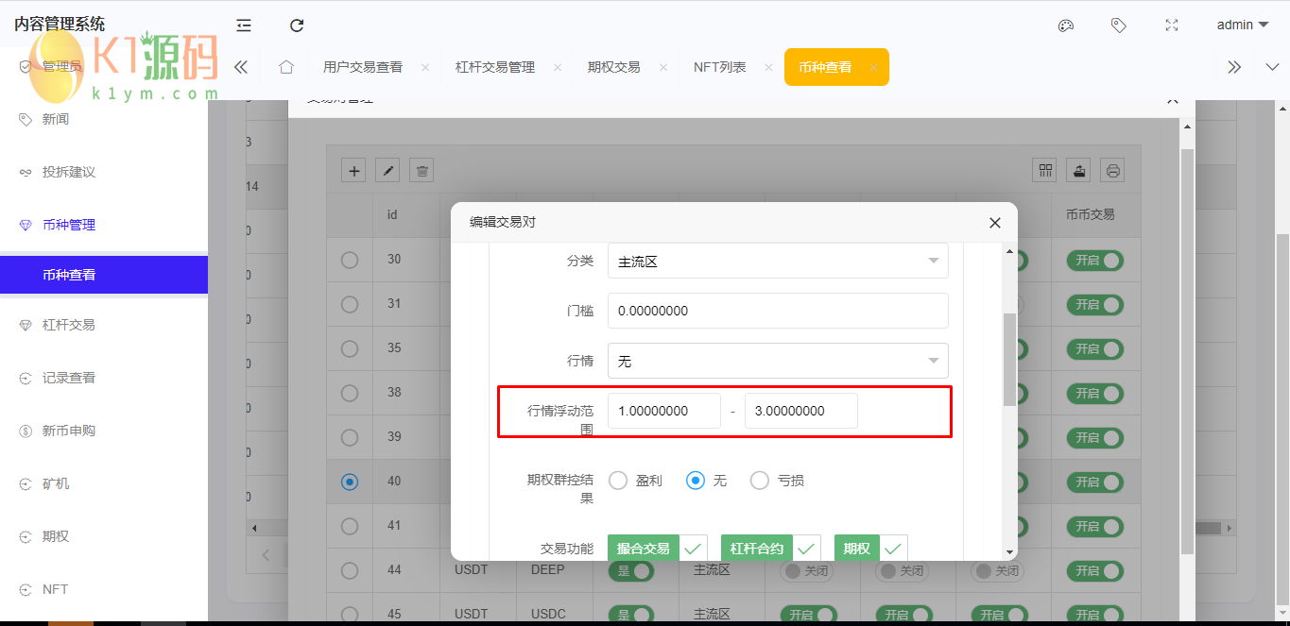
Task: Click the print icon in table toolbar
Action: point(1113,171)
